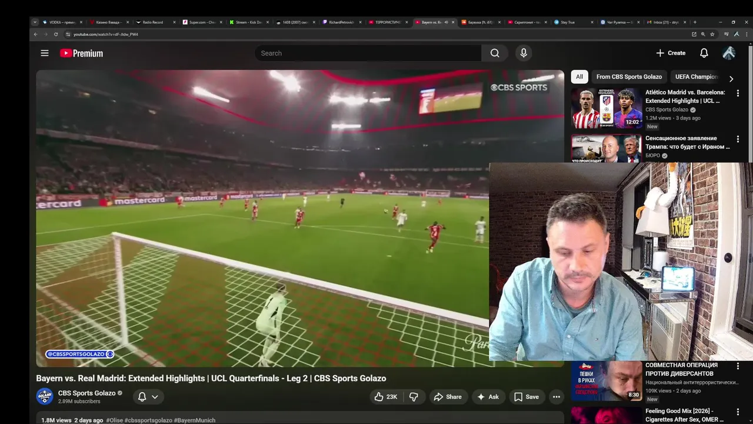Close the Bayern vs. Real tab
Viewport: 753px width, 424px height.
point(453,22)
